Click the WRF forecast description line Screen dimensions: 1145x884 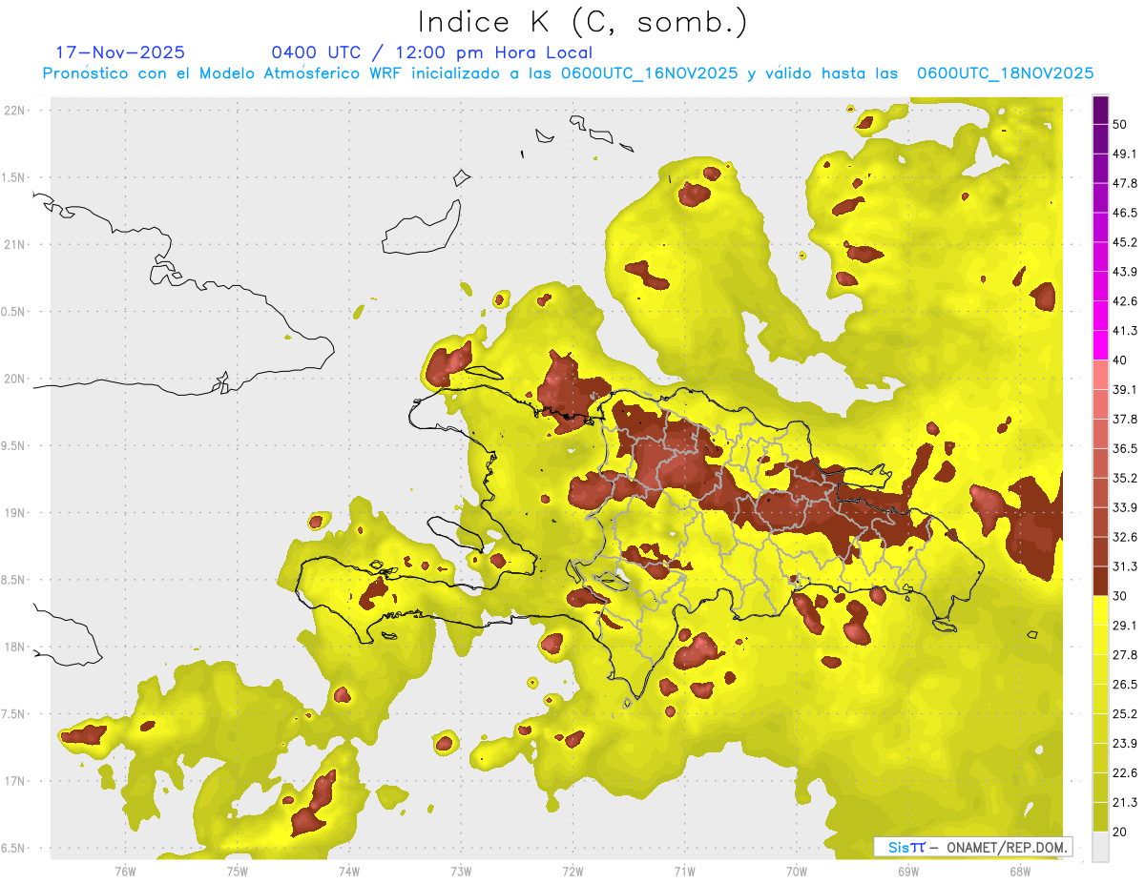(x=568, y=73)
